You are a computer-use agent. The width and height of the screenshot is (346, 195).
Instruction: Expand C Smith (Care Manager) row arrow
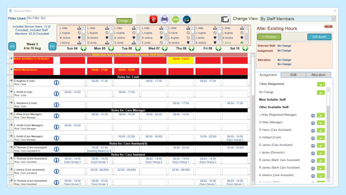click(11, 125)
